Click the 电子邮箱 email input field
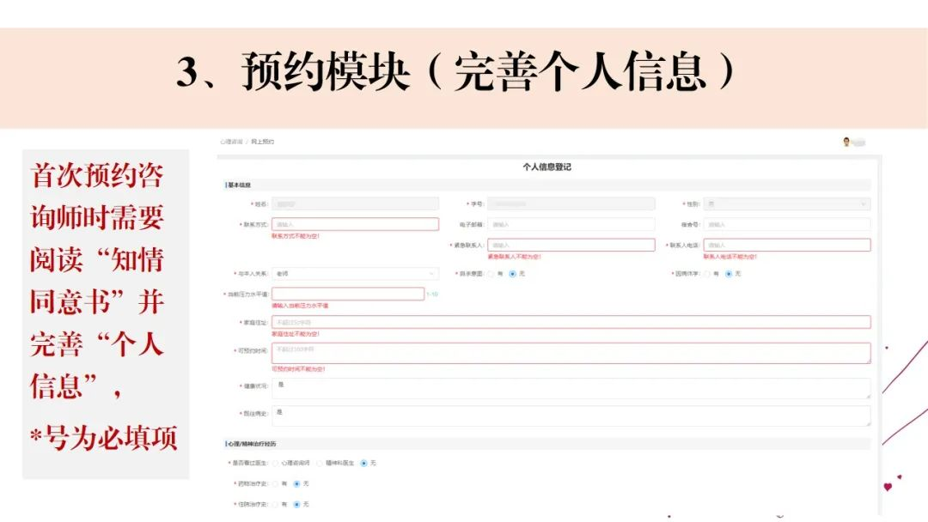 pos(571,225)
